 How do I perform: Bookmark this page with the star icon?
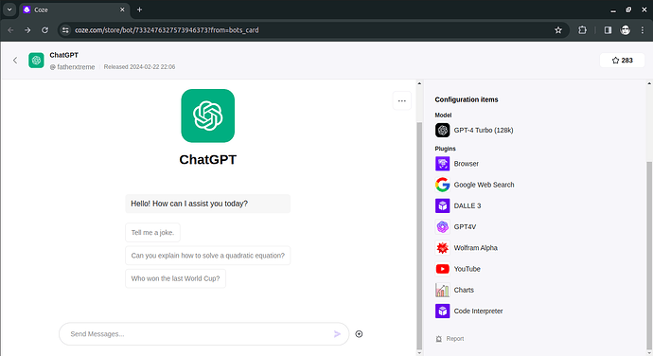coord(558,30)
